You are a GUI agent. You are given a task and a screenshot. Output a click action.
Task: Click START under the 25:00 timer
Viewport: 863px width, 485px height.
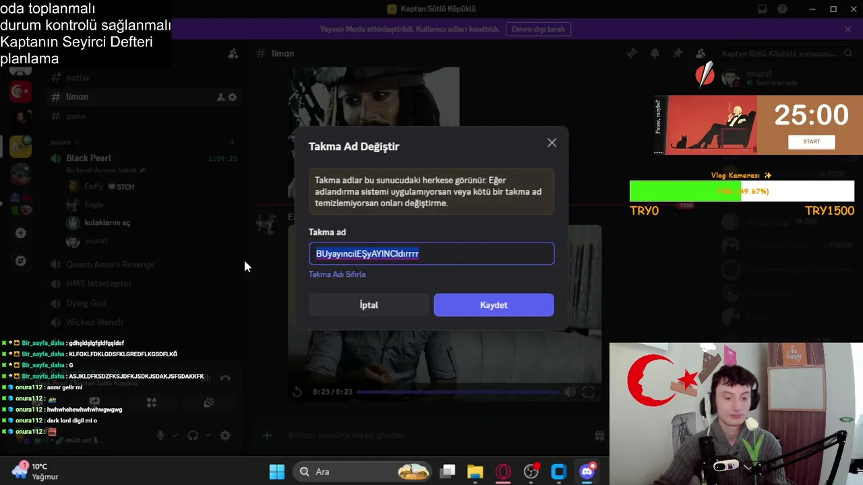pos(812,142)
